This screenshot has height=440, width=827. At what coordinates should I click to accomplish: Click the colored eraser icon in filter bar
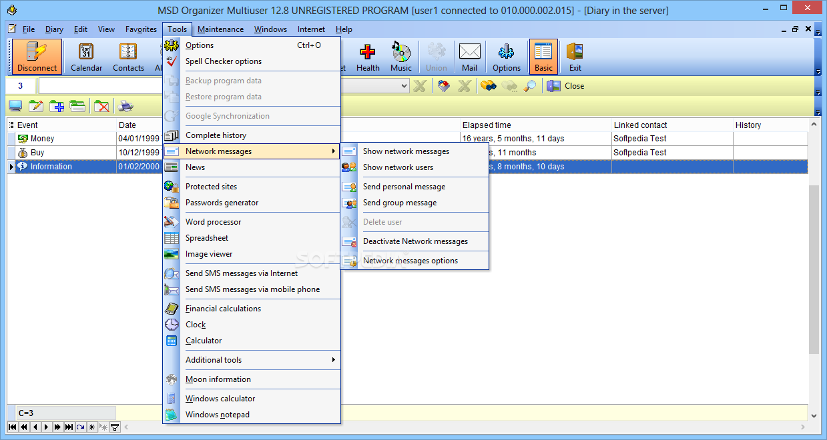click(444, 86)
